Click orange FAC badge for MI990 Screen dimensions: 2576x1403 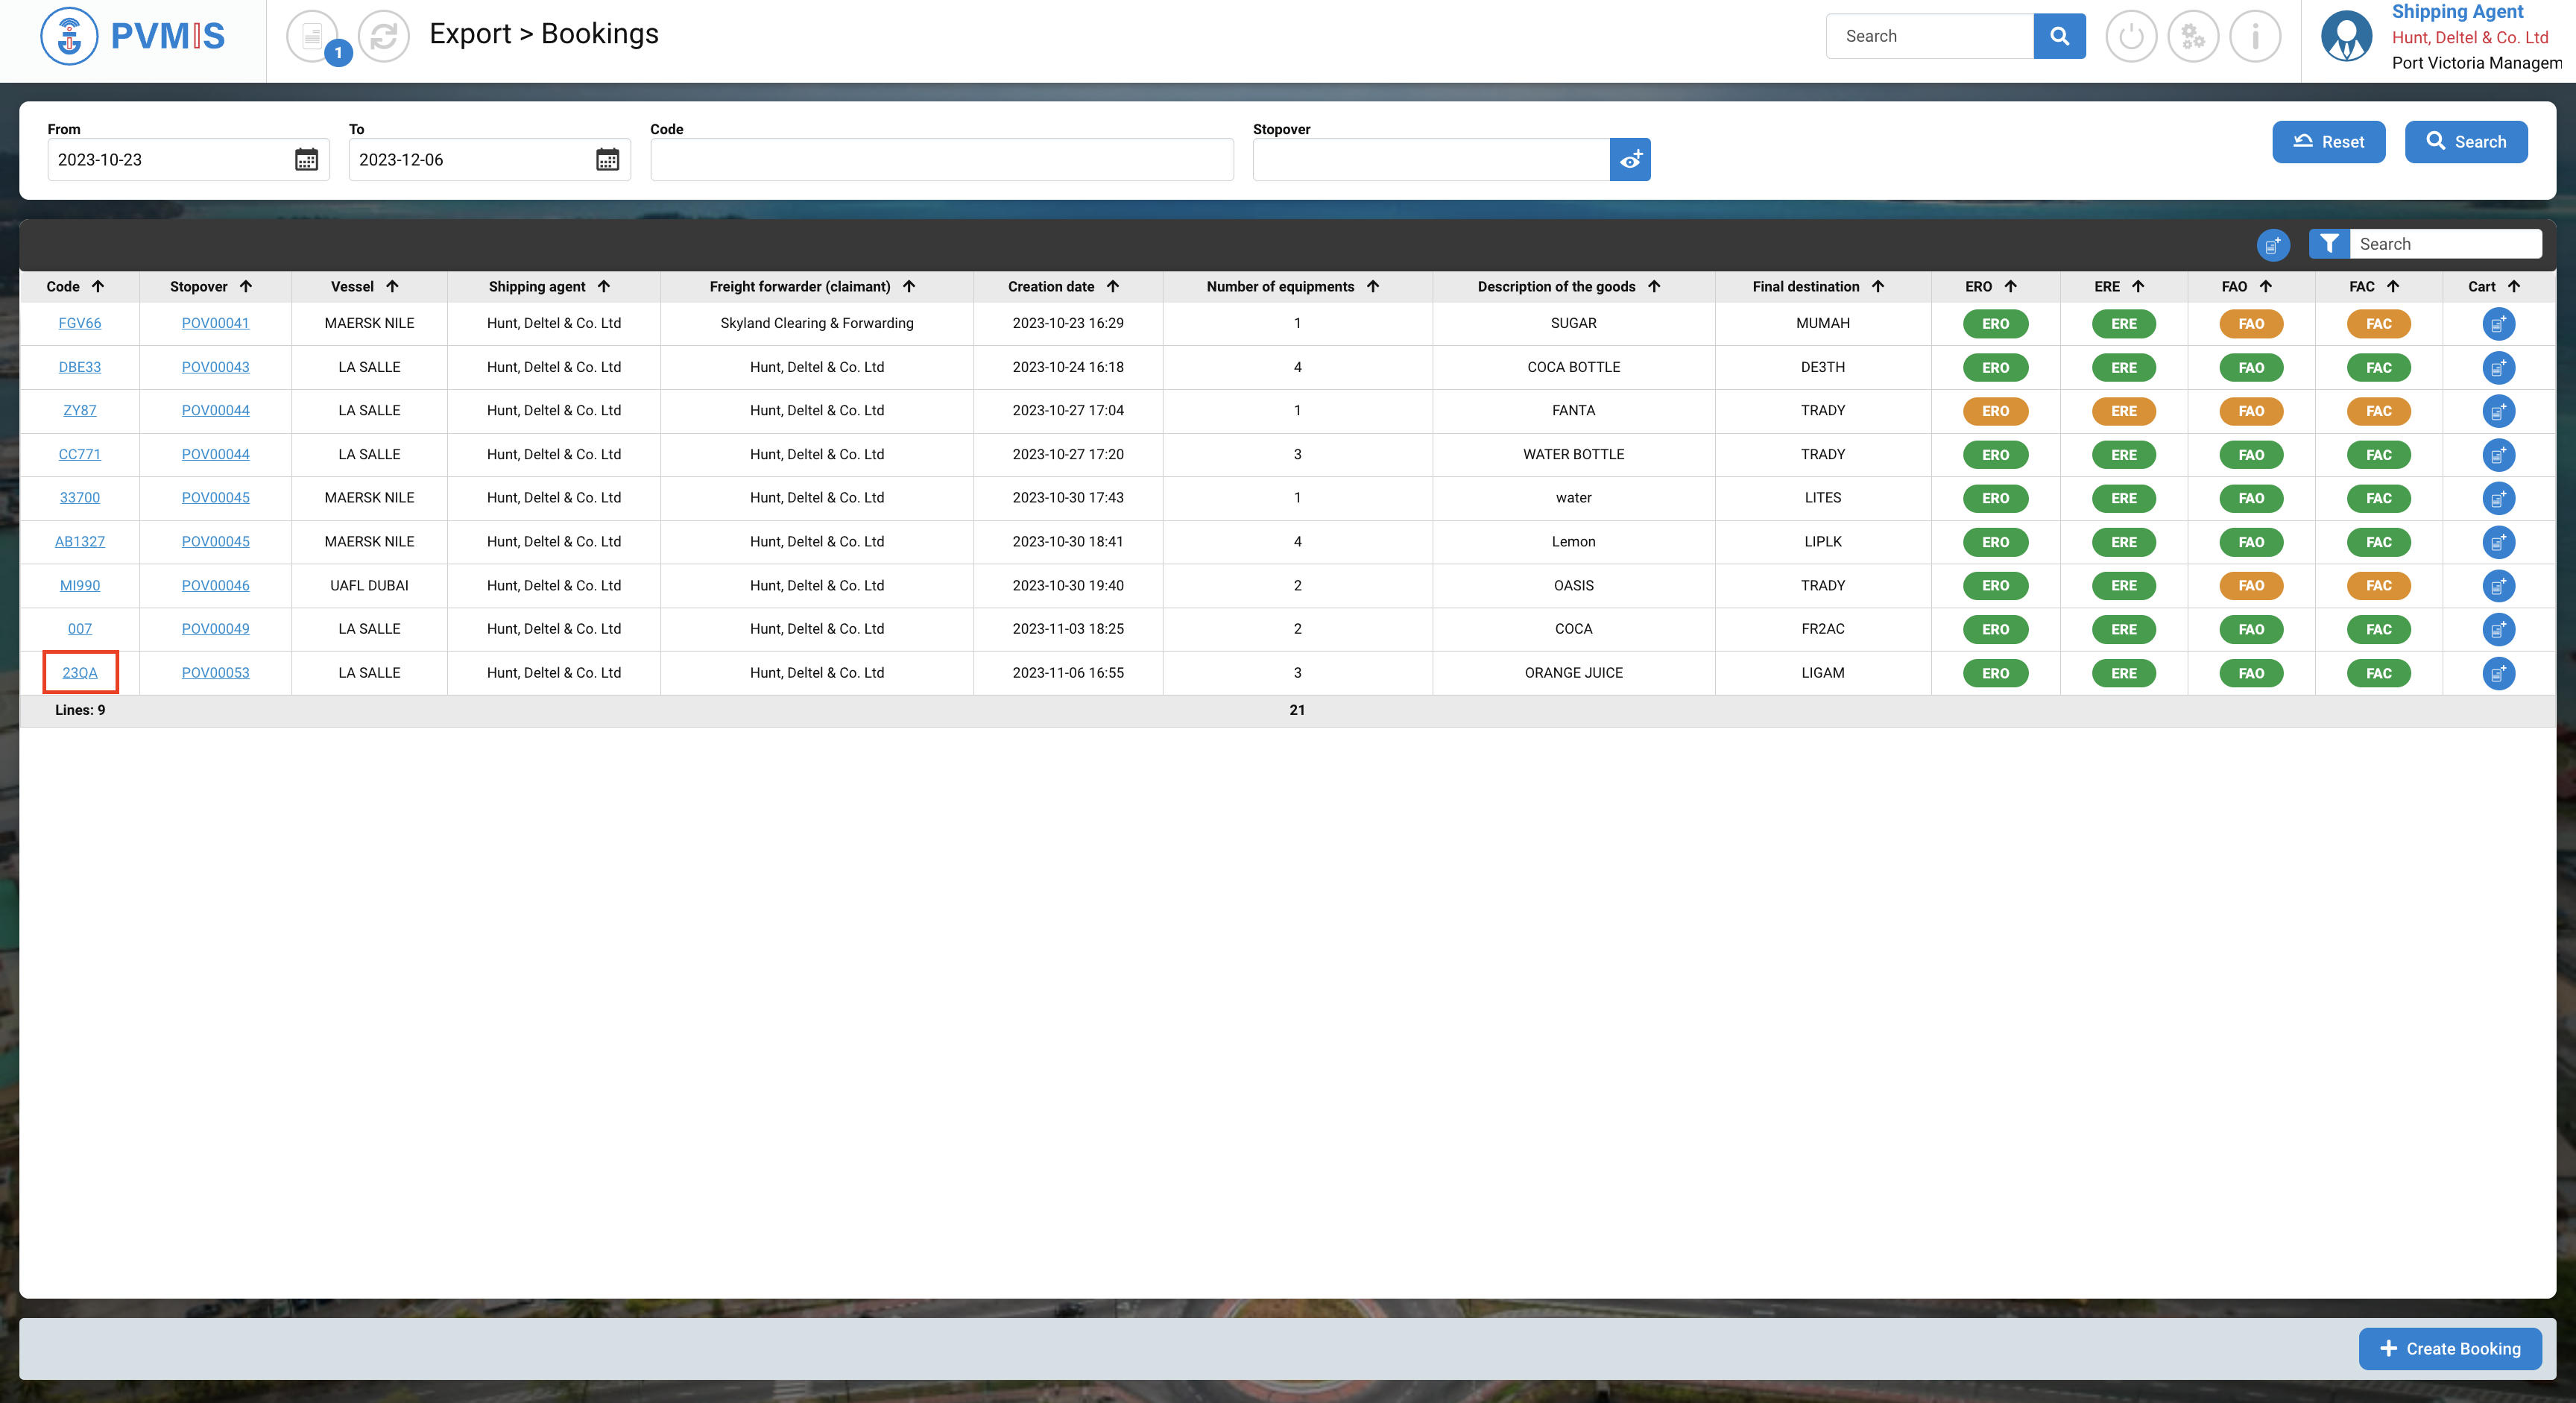[x=2378, y=586]
